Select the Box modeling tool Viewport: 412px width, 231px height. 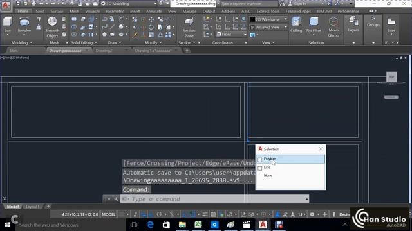(x=8, y=24)
